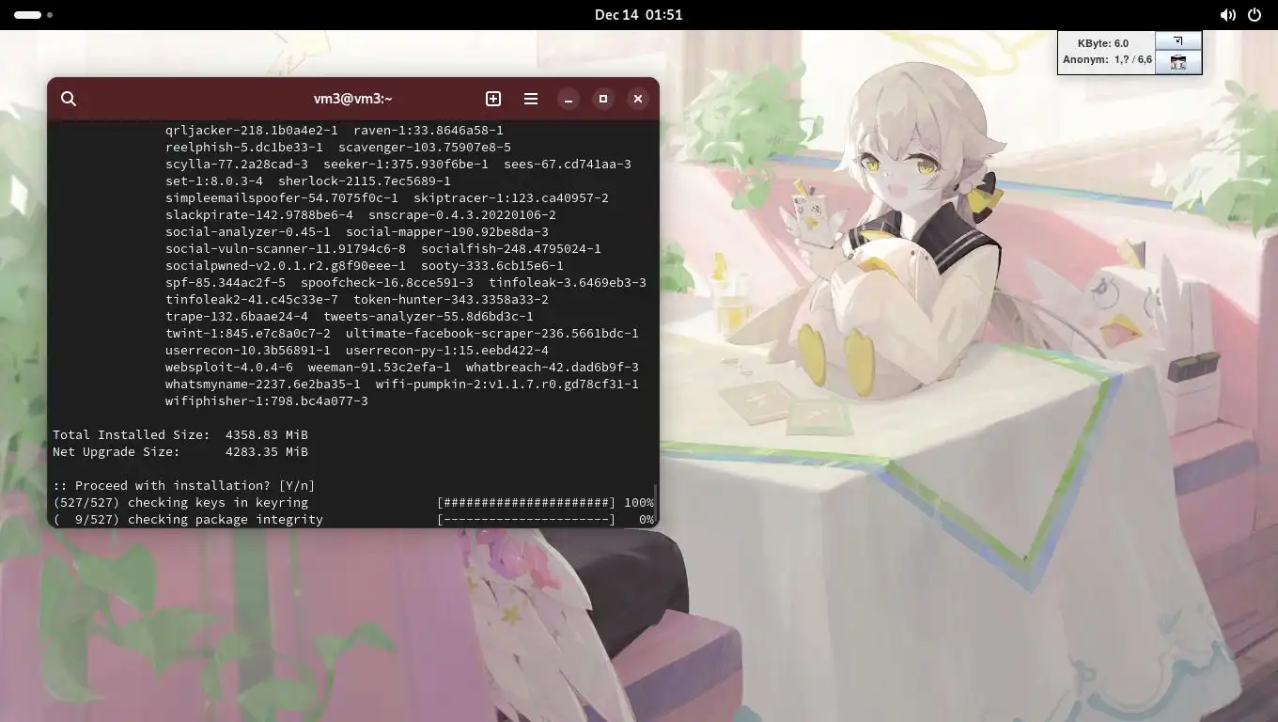Image resolution: width=1278 pixels, height=722 pixels.
Task: Click package sees-67.cd741aa-3
Action: [x=568, y=165]
